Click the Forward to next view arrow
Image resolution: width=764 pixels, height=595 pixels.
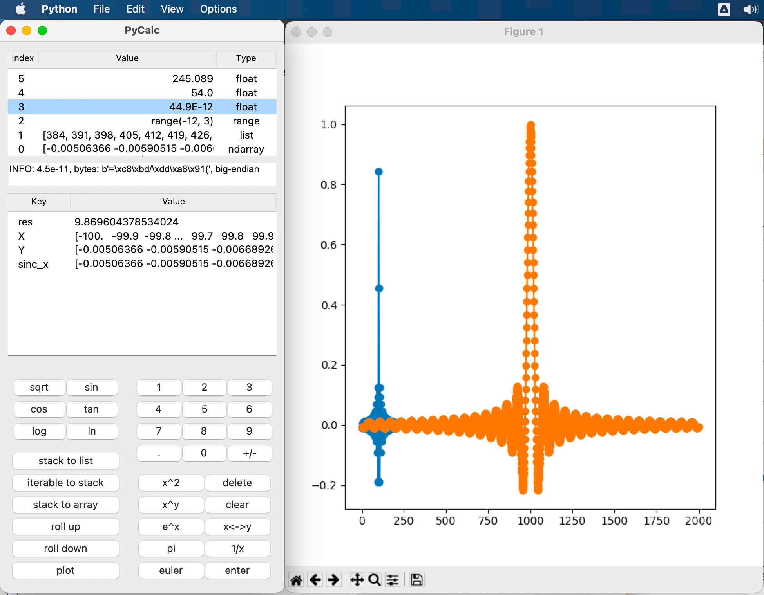[x=333, y=580]
